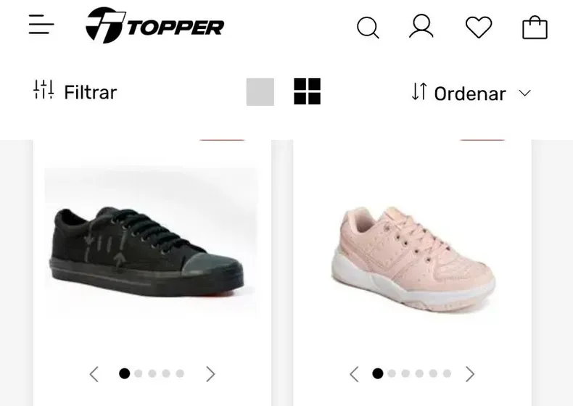Click the filter sliders icon

click(44, 89)
